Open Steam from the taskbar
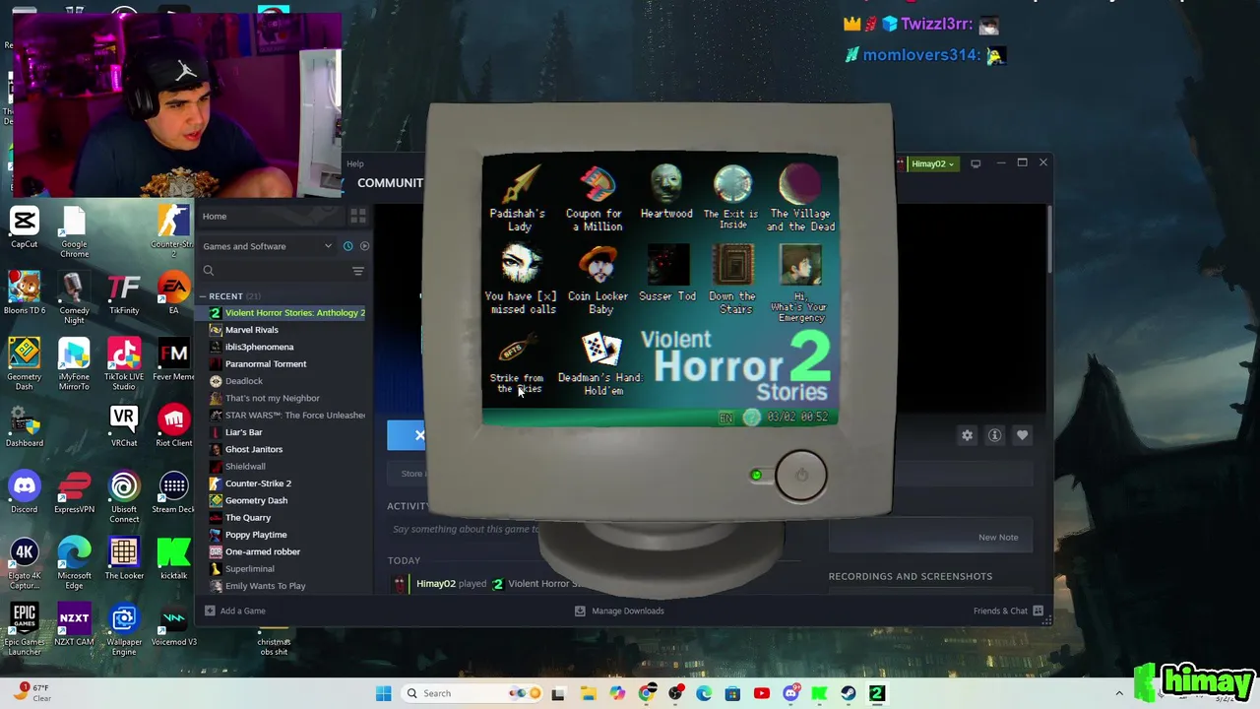 pyautogui.click(x=848, y=693)
